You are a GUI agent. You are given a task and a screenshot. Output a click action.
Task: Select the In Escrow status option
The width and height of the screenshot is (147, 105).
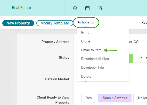click(141, 58)
